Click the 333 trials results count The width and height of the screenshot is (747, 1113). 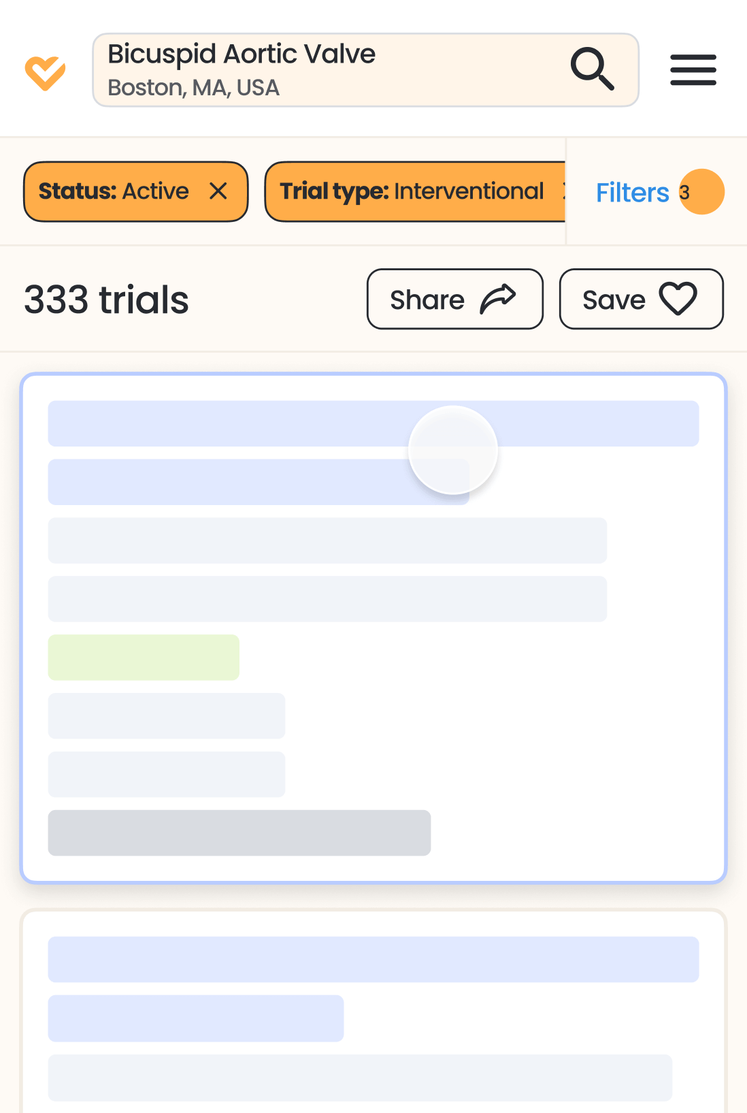point(107,300)
